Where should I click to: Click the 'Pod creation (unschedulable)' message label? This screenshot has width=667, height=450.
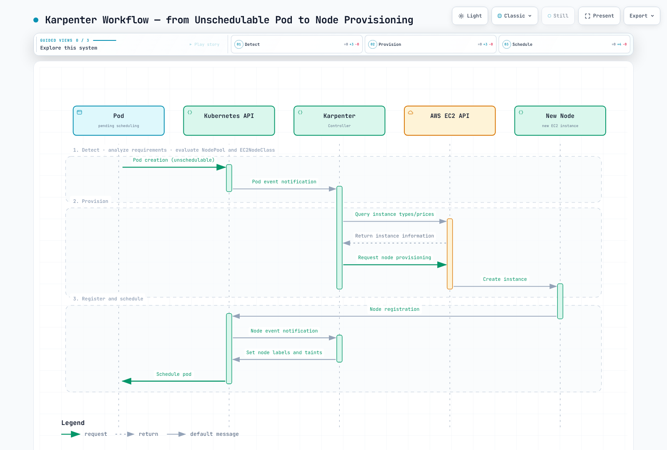[x=174, y=160]
